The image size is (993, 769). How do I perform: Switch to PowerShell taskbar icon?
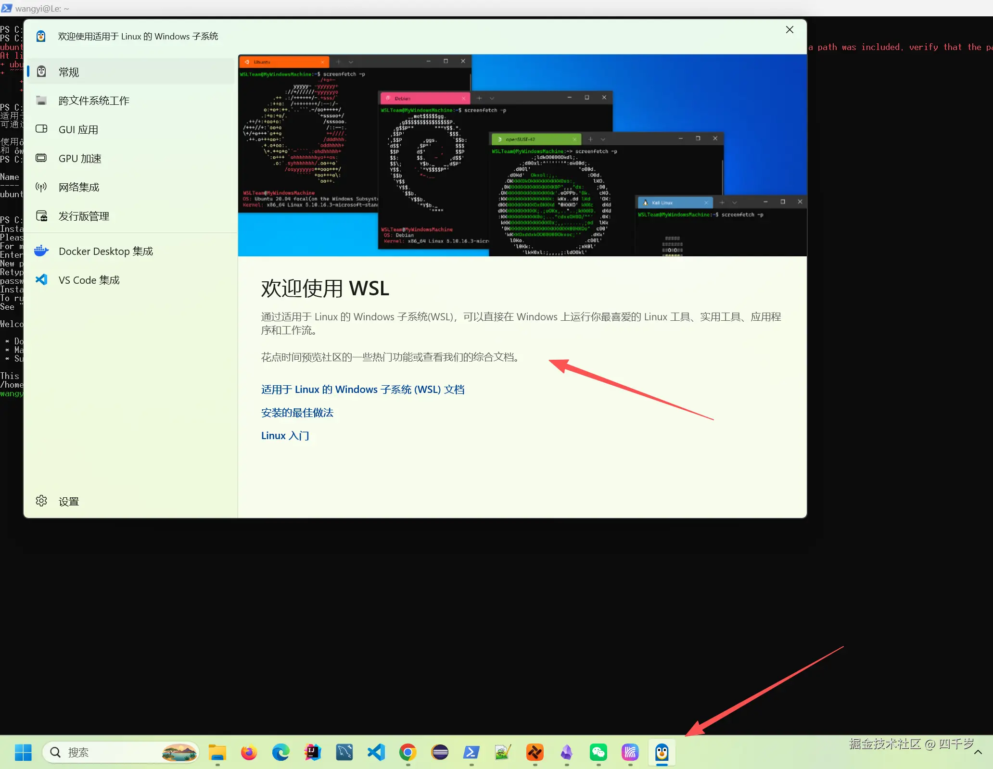(x=471, y=752)
